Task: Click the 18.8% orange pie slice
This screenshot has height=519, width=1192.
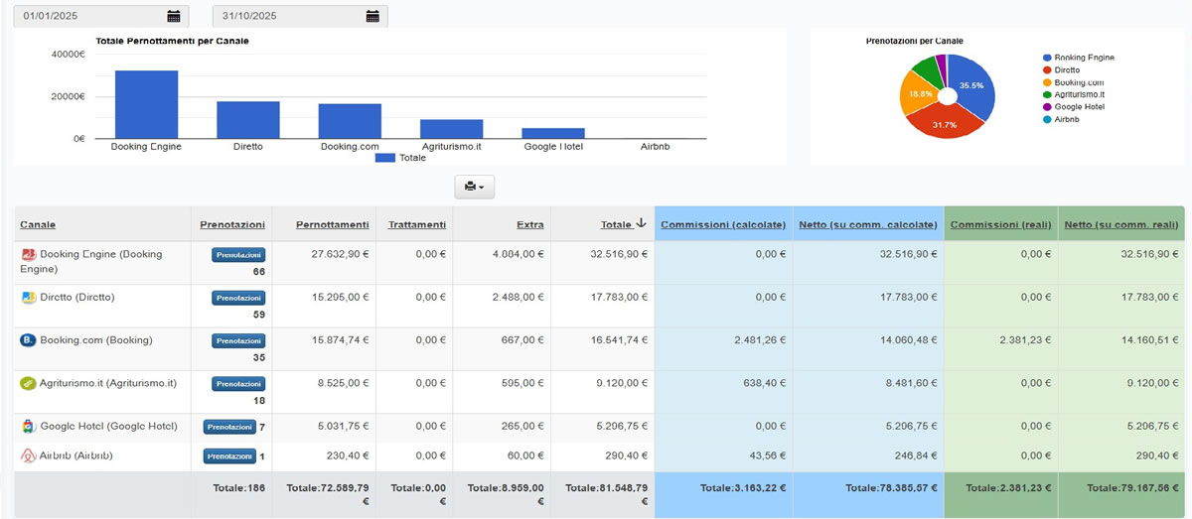Action: tap(919, 92)
